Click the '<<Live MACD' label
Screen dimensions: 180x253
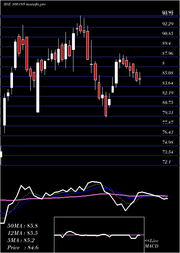(x=152, y=243)
